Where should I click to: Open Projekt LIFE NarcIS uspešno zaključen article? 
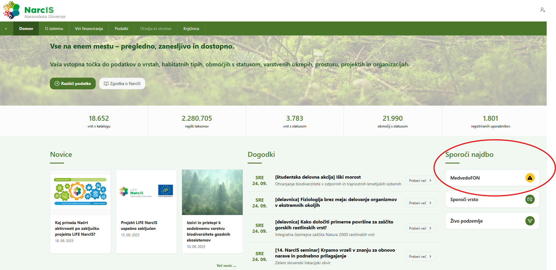pyautogui.click(x=139, y=225)
